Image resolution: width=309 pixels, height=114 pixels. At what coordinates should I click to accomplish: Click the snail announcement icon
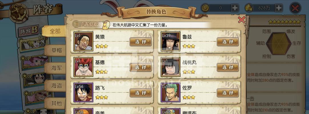point(106,25)
